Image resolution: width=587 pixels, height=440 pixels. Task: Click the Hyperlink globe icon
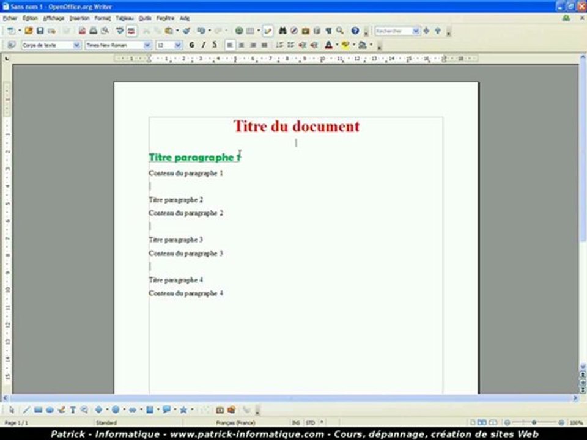(x=239, y=31)
